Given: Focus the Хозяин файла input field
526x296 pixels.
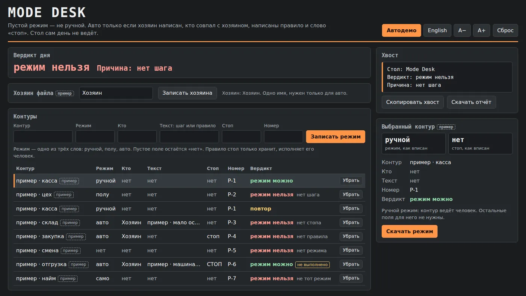Looking at the screenshot, I should [116, 93].
